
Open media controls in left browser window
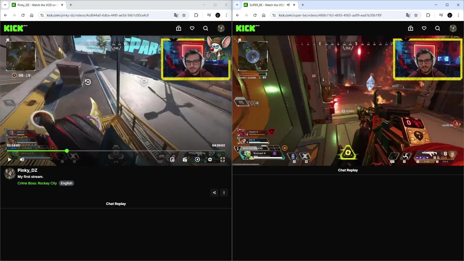coord(209,15)
